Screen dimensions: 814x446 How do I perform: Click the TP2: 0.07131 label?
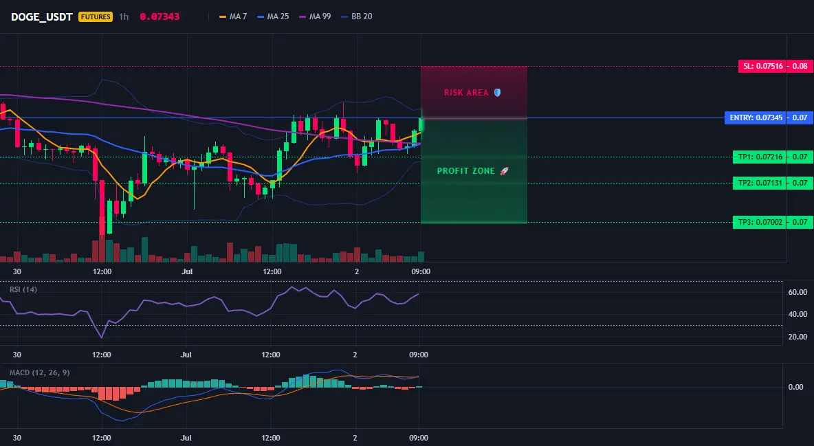(760, 183)
